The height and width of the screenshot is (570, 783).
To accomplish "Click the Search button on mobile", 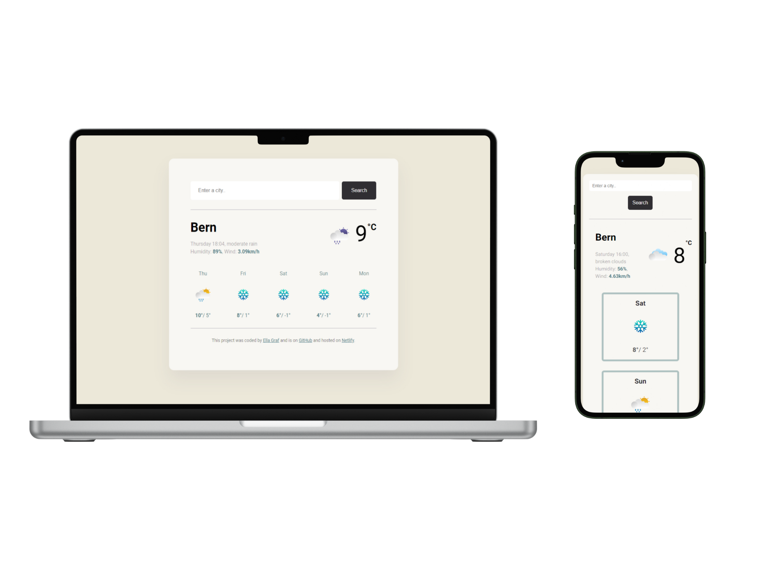I will click(x=640, y=201).
